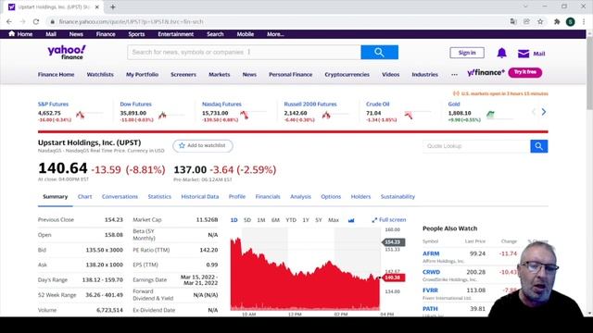Open Finance Home menu item
The image size is (593, 333).
click(56, 74)
